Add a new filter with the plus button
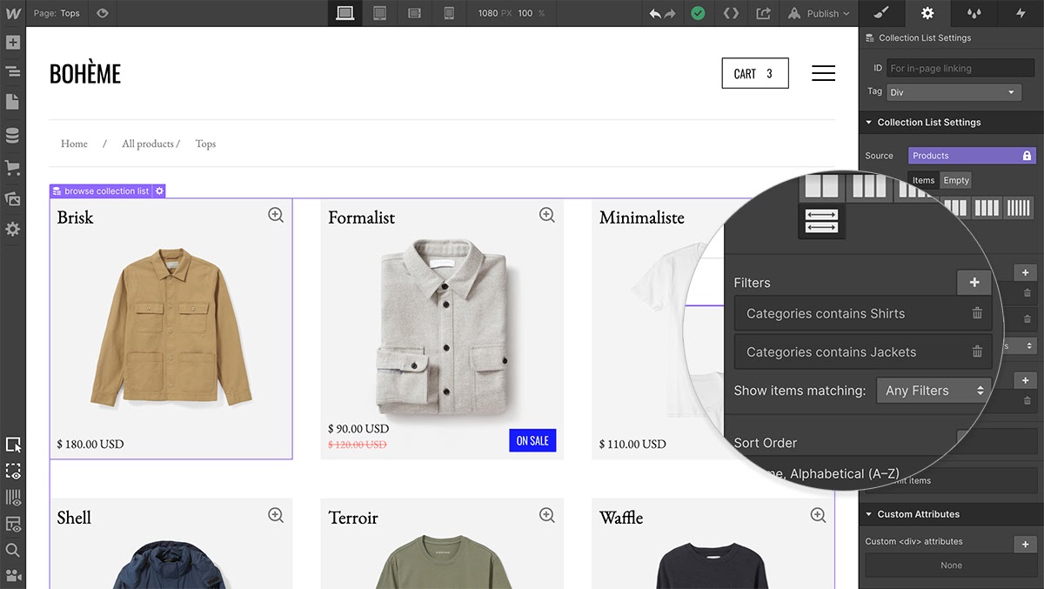 [x=974, y=282]
